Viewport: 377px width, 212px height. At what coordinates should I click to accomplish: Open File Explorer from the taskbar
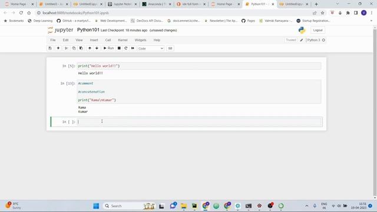[x=184, y=206]
